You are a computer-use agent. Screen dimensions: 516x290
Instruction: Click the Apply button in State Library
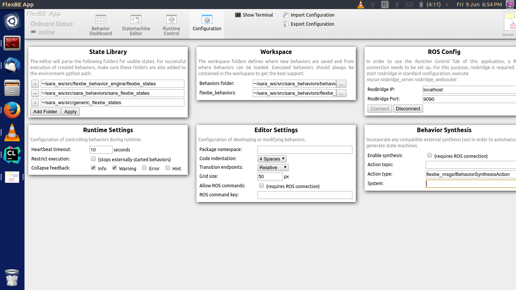70,111
